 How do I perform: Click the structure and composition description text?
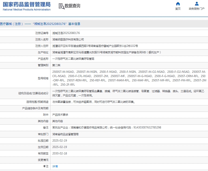[128, 93]
